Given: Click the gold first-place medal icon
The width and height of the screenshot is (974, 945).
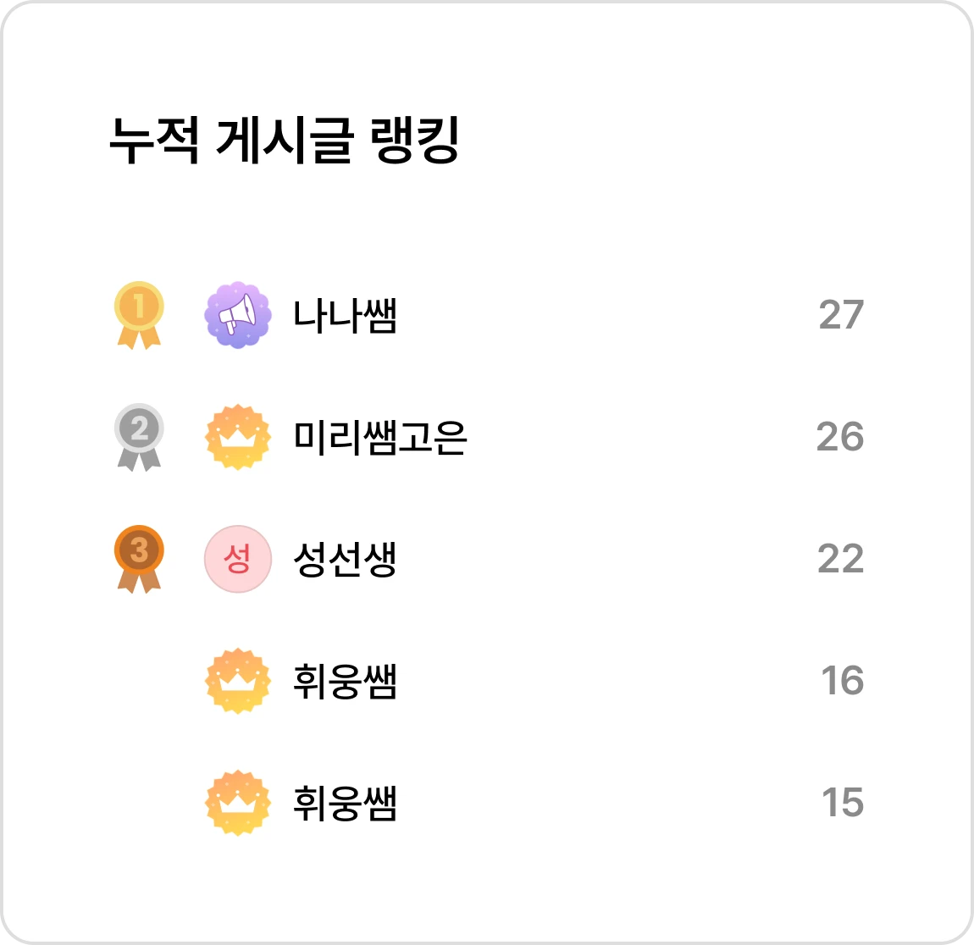Looking at the screenshot, I should 139,315.
